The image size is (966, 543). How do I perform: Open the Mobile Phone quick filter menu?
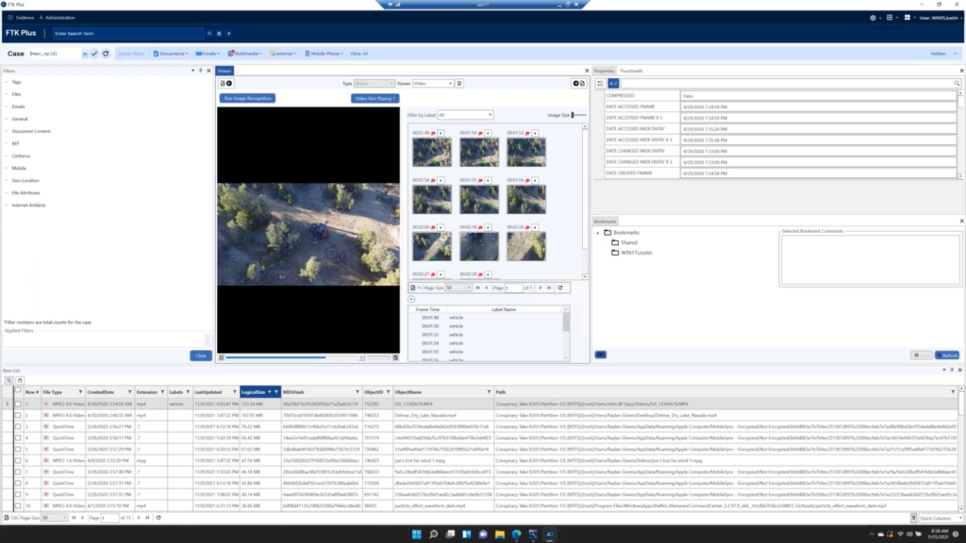pyautogui.click(x=325, y=54)
